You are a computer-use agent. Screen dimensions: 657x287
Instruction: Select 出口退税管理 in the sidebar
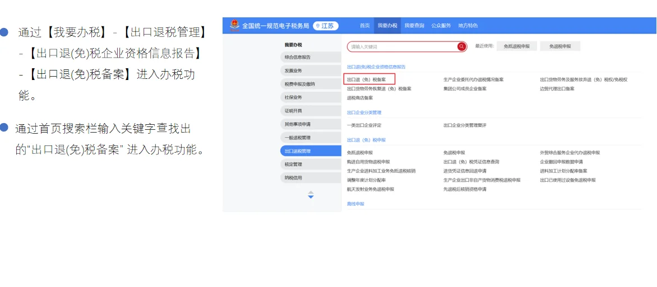(x=311, y=151)
